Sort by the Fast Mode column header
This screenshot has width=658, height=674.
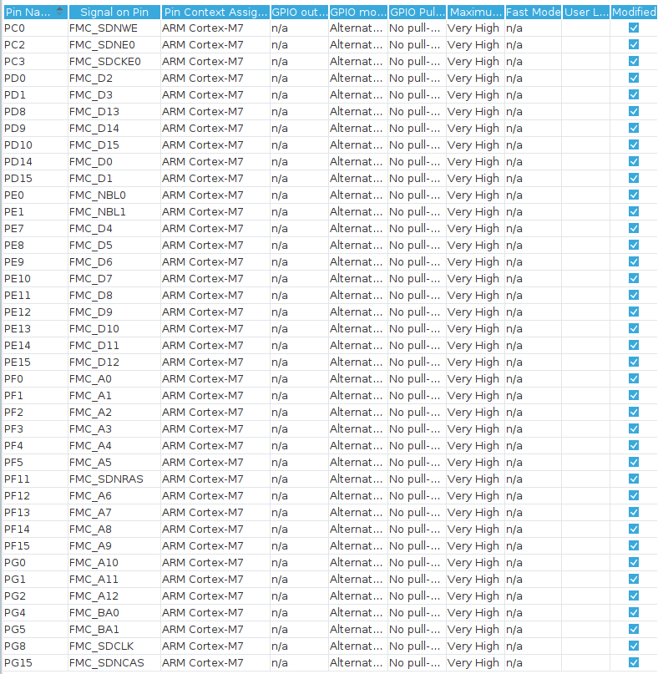click(532, 12)
